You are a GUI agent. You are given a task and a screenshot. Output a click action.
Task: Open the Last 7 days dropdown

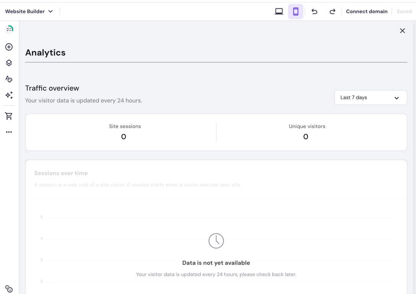pos(370,98)
